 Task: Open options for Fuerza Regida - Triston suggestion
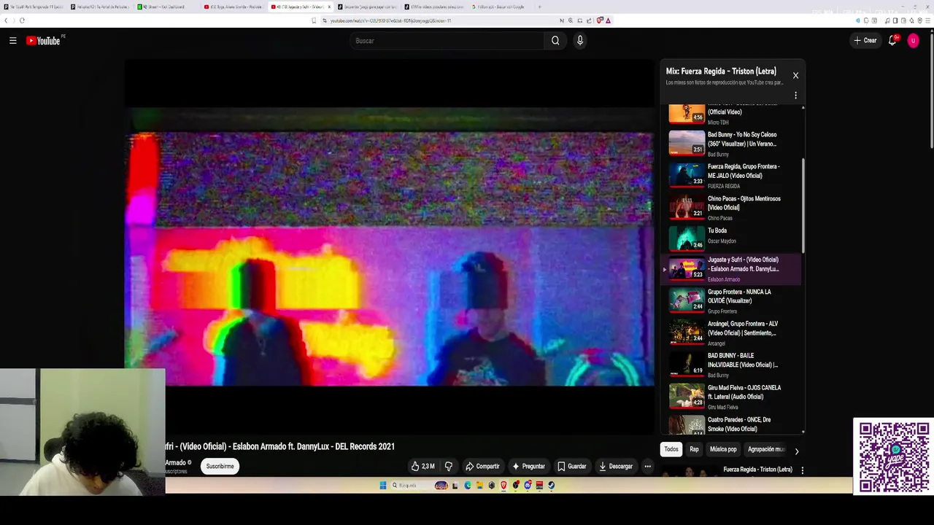pyautogui.click(x=802, y=470)
